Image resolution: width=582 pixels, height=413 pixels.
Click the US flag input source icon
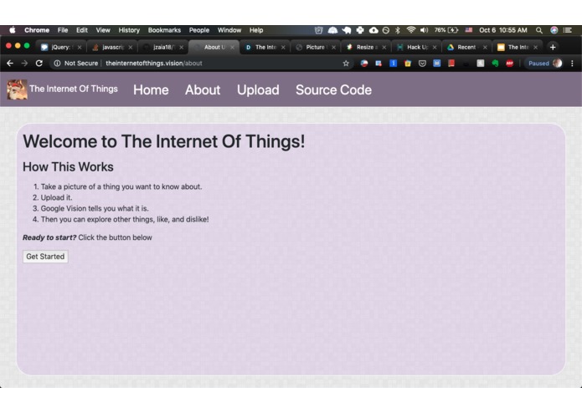469,30
